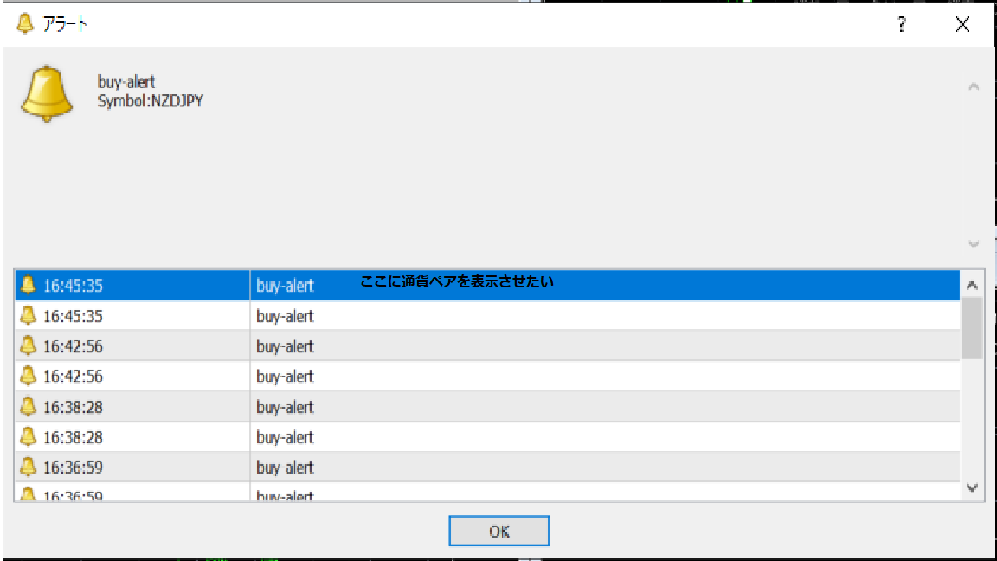Click the bell icon next to 16:38:28

(x=29, y=407)
